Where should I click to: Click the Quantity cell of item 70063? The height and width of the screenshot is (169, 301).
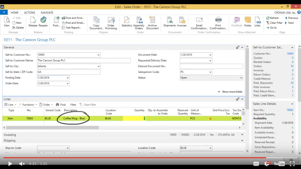pyautogui.click(x=134, y=118)
